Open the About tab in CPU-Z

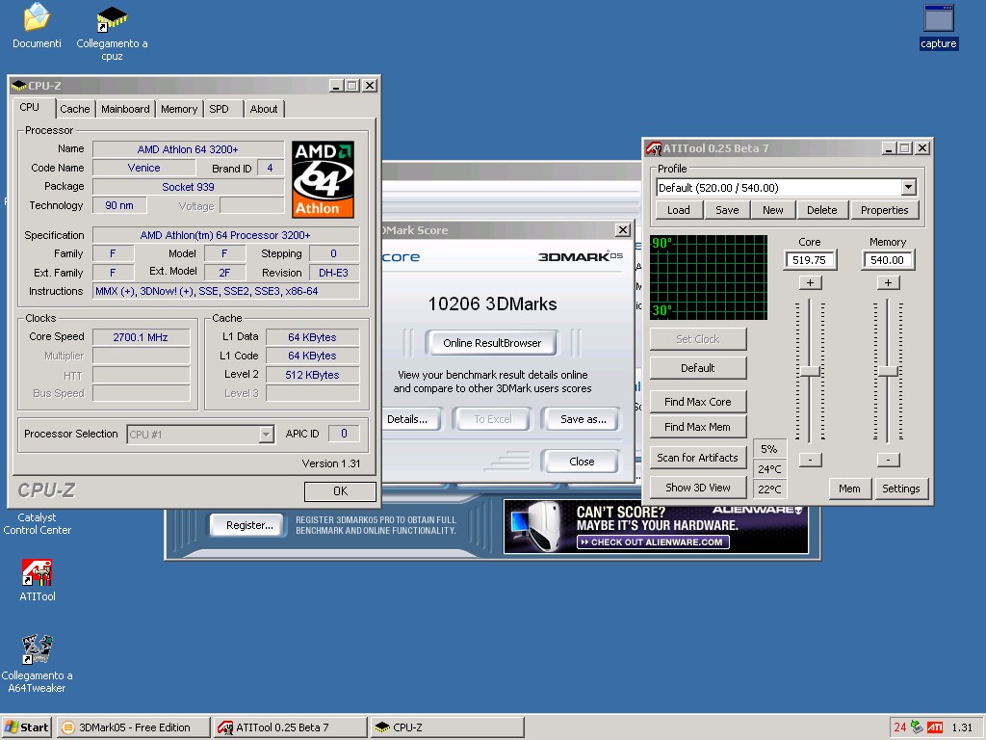click(264, 109)
